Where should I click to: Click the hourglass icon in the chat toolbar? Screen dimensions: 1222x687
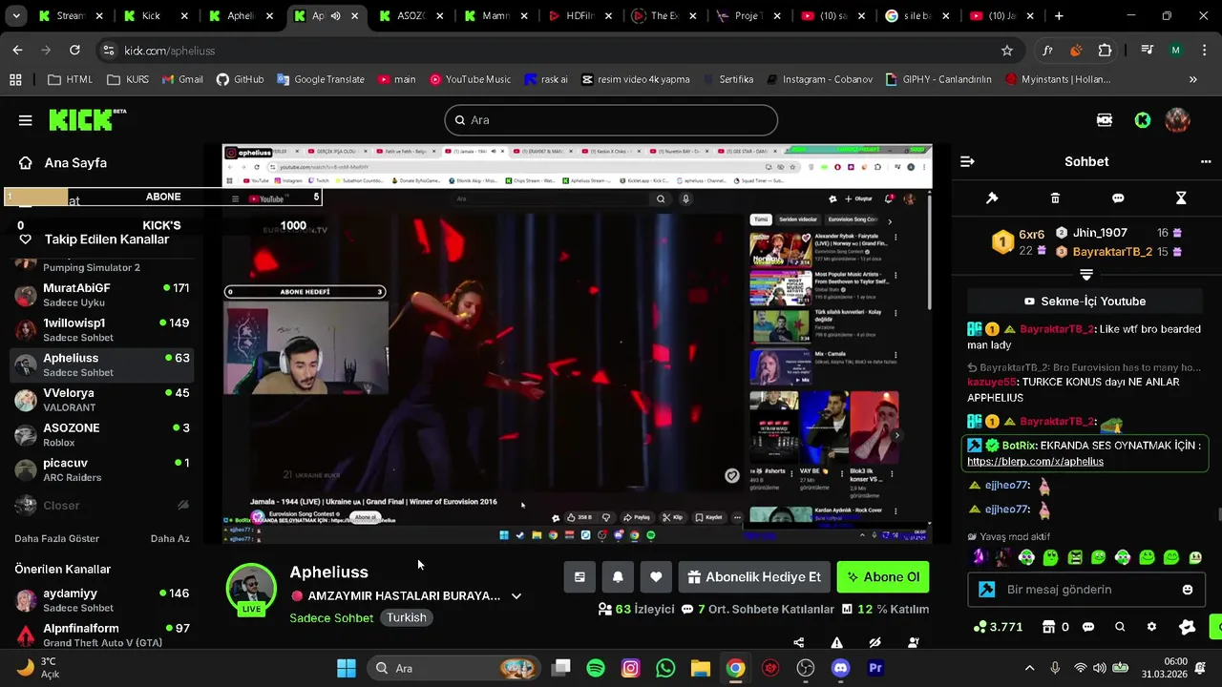point(1181,198)
